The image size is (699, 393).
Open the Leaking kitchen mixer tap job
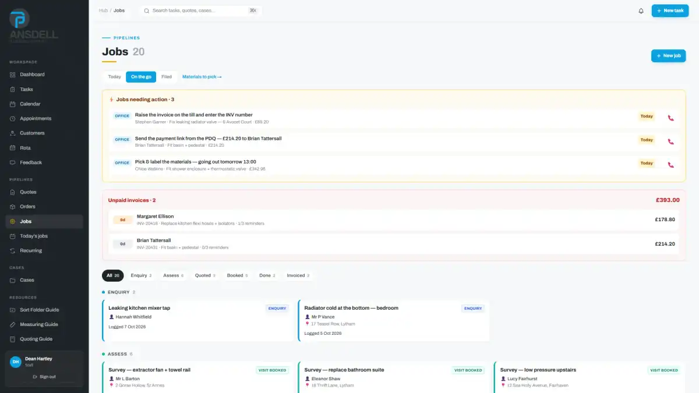coord(198,321)
